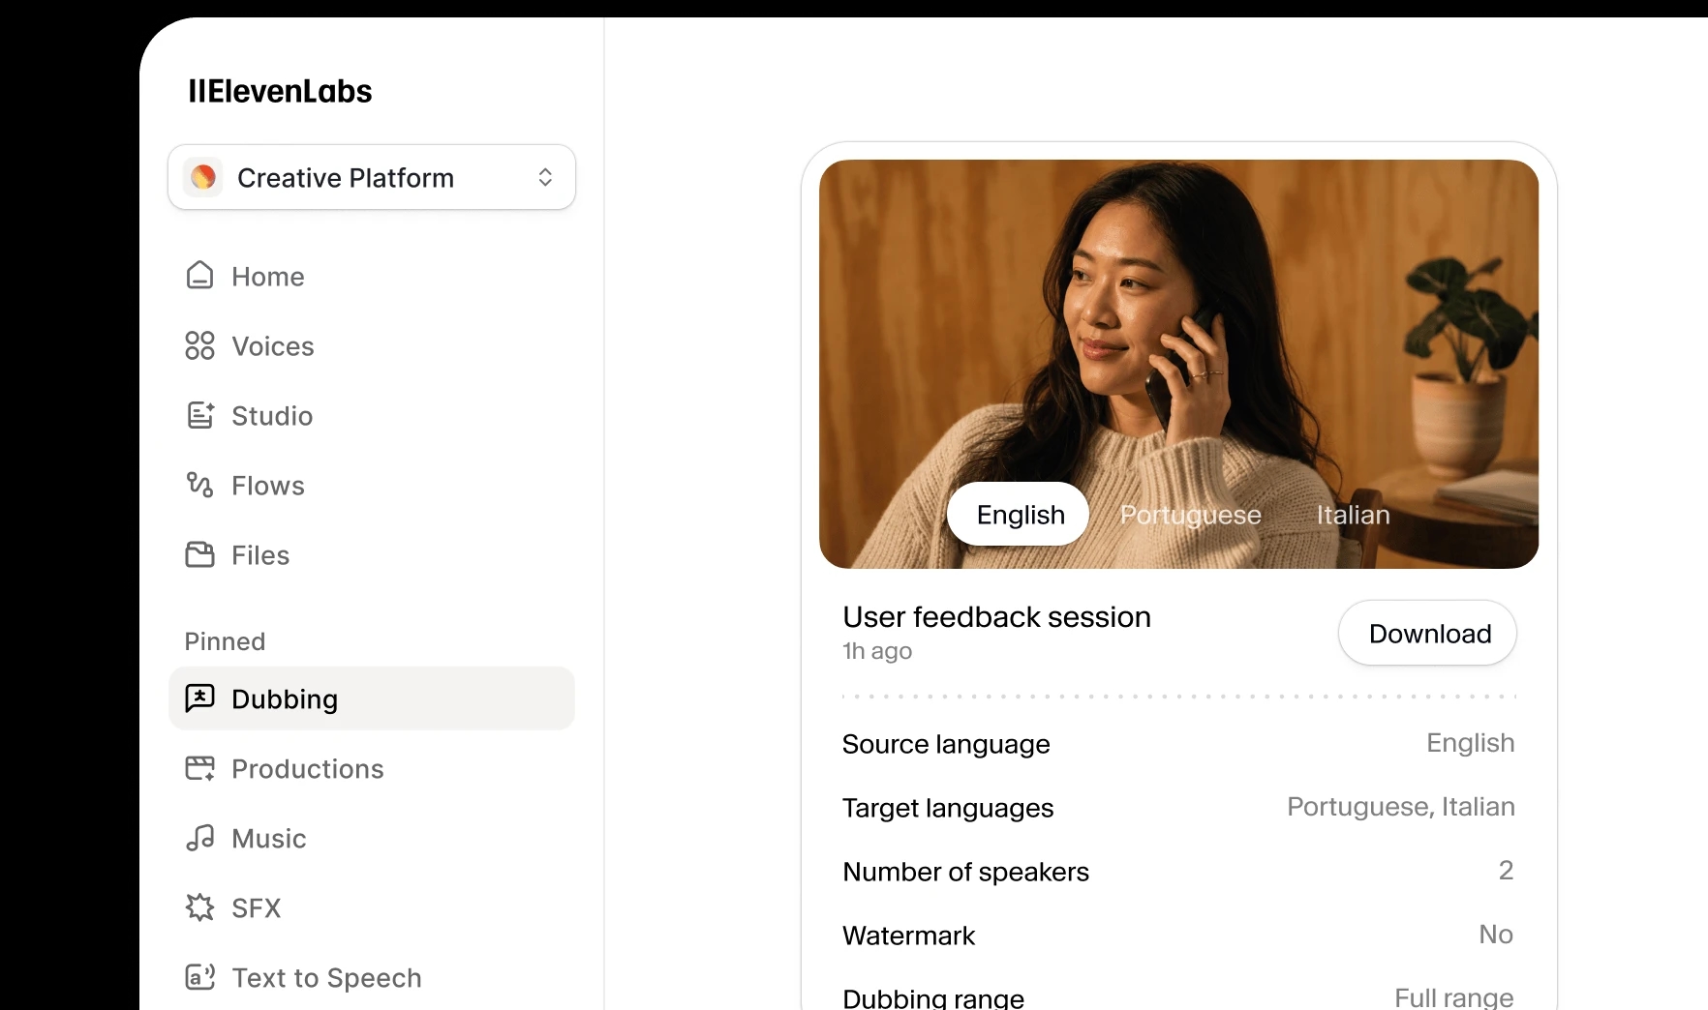The image size is (1708, 1010).
Task: Click the Files folder icon
Action: [199, 554]
